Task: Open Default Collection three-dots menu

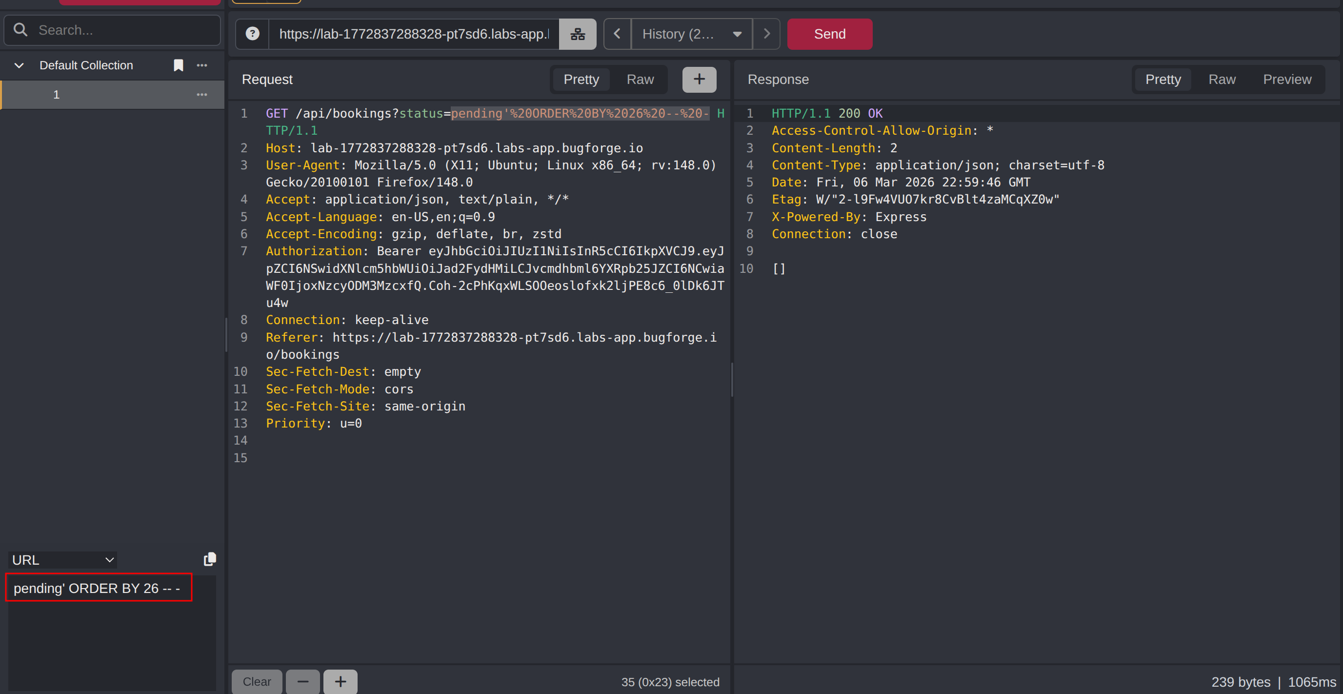Action: (x=202, y=65)
